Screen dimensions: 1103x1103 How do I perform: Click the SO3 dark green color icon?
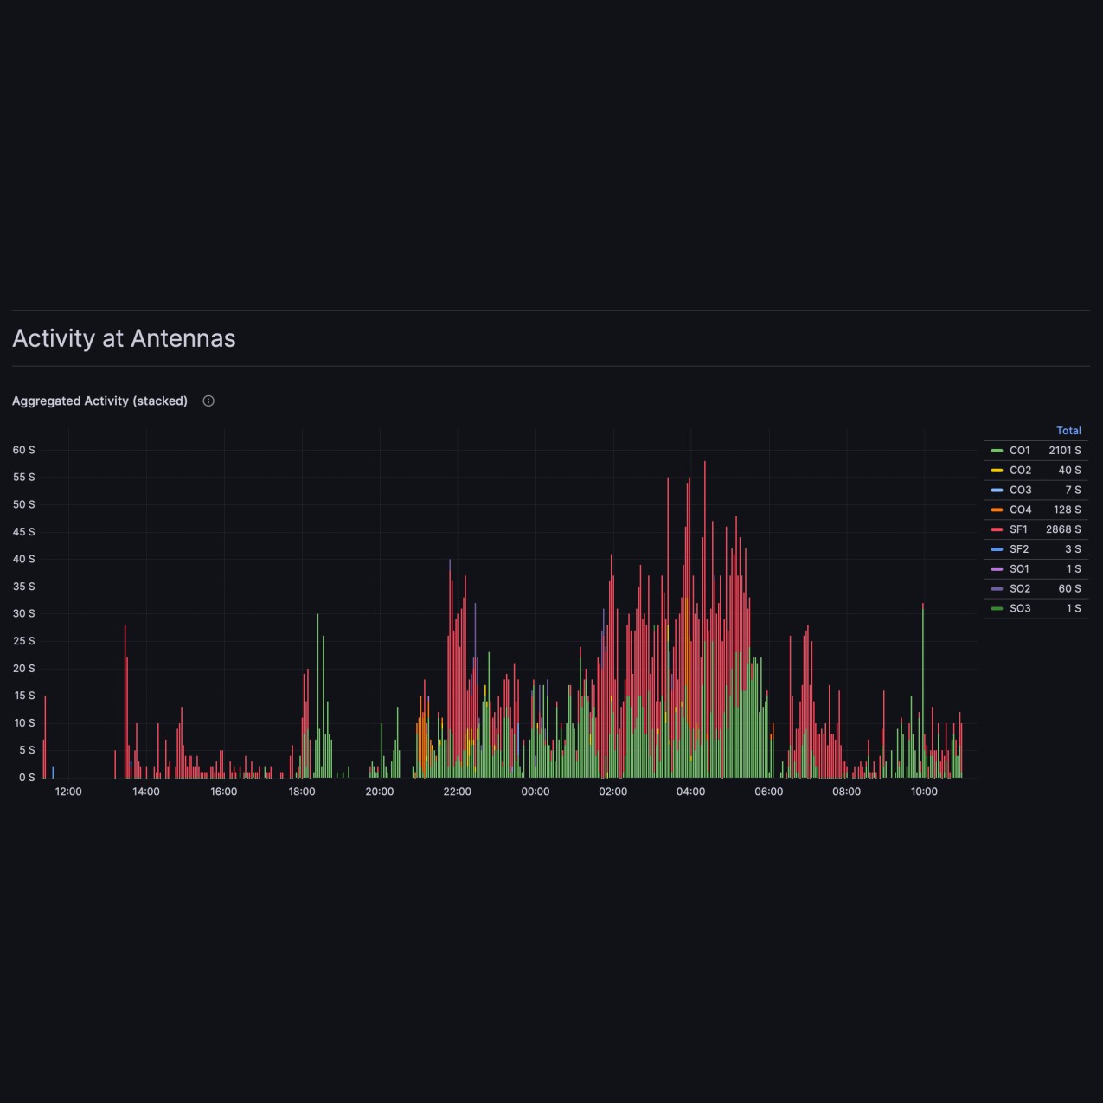997,609
